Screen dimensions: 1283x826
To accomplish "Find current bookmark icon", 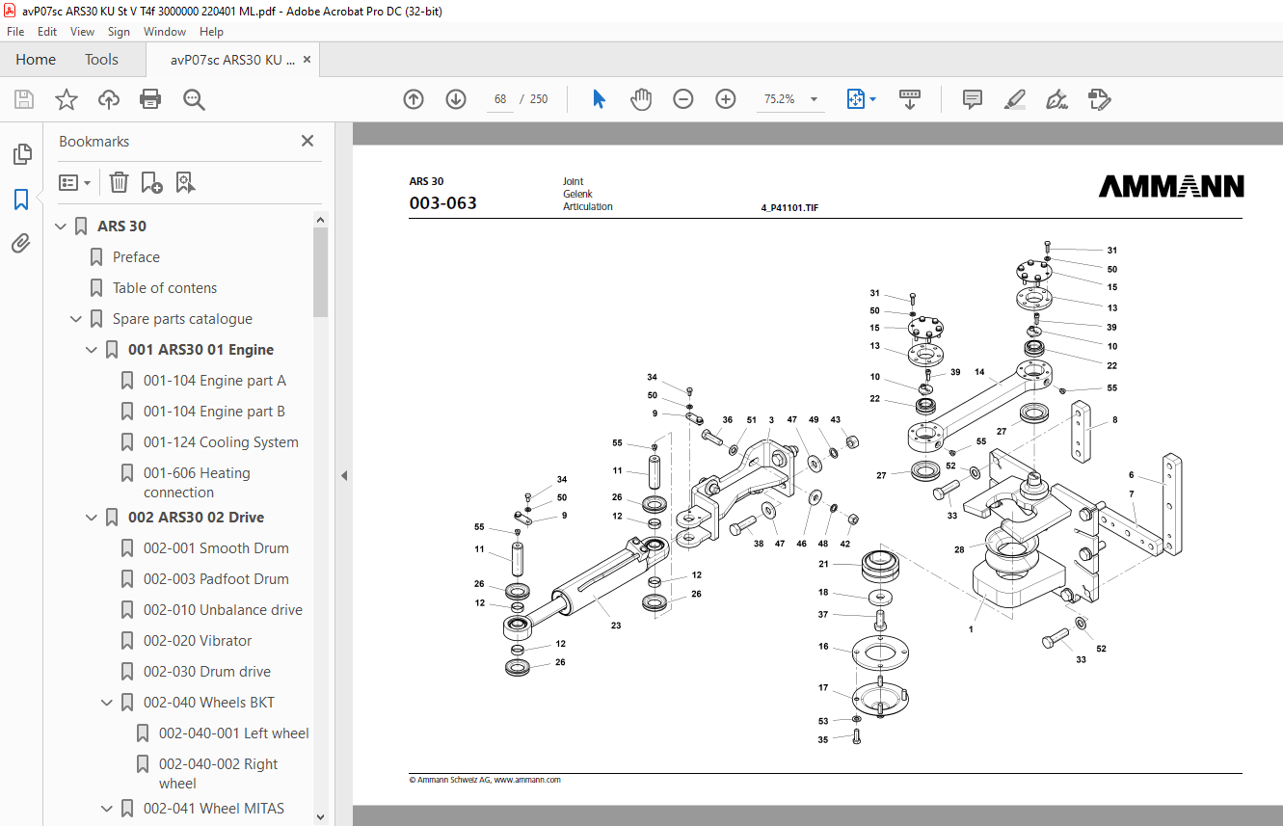I will [x=185, y=182].
